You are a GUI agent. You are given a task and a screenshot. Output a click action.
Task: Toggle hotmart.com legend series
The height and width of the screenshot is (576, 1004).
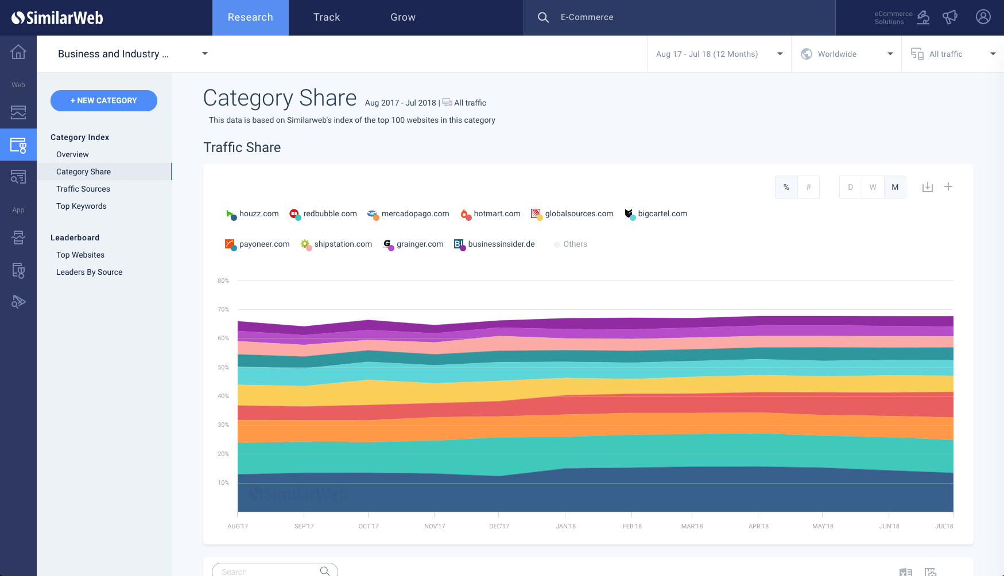pyautogui.click(x=490, y=214)
